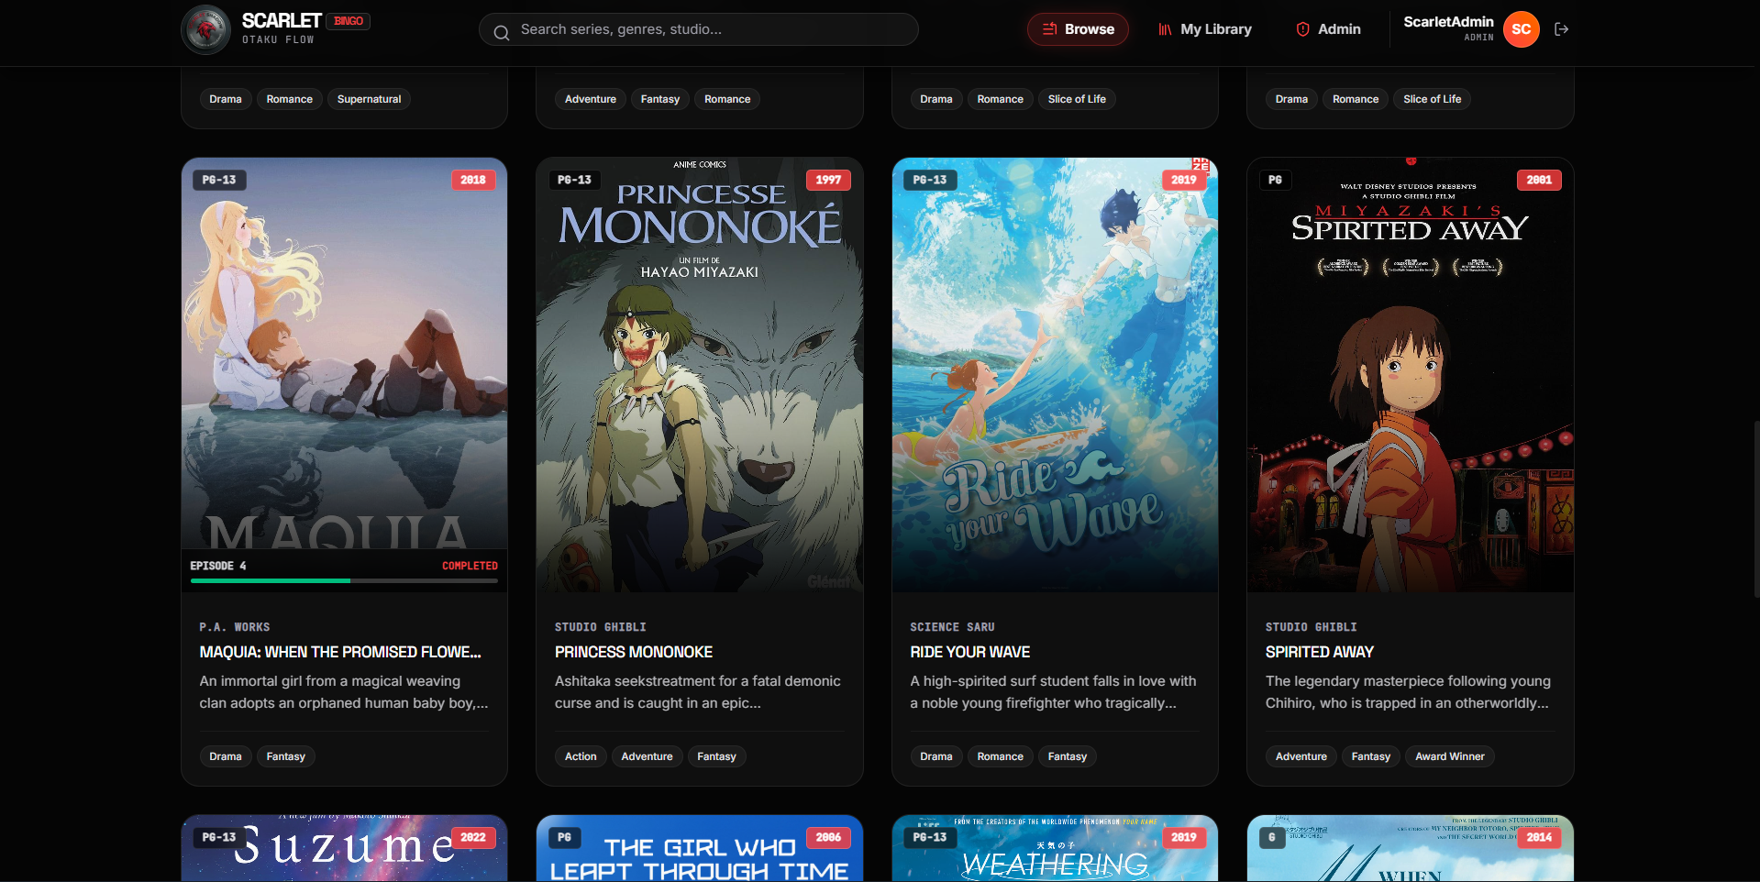The width and height of the screenshot is (1760, 882).
Task: Open The Girl Who Leapt Through Time poster
Action: click(x=700, y=848)
